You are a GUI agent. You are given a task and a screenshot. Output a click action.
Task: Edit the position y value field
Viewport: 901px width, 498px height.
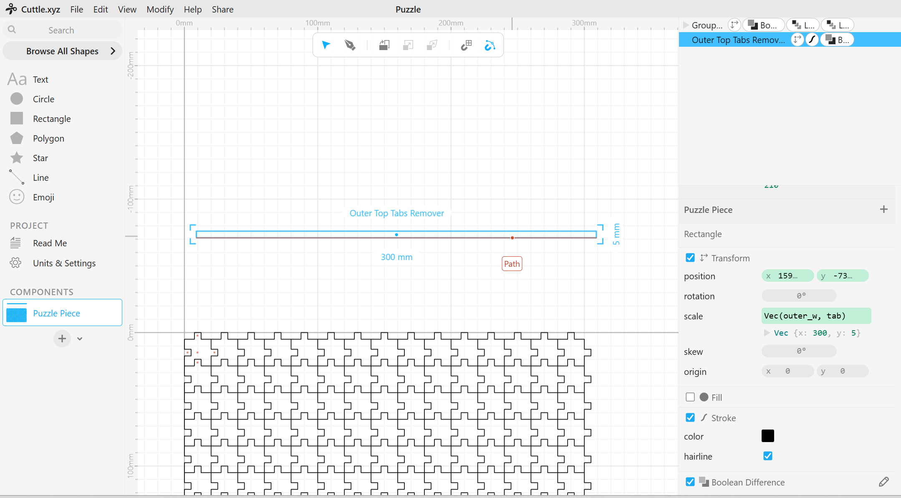pyautogui.click(x=843, y=276)
